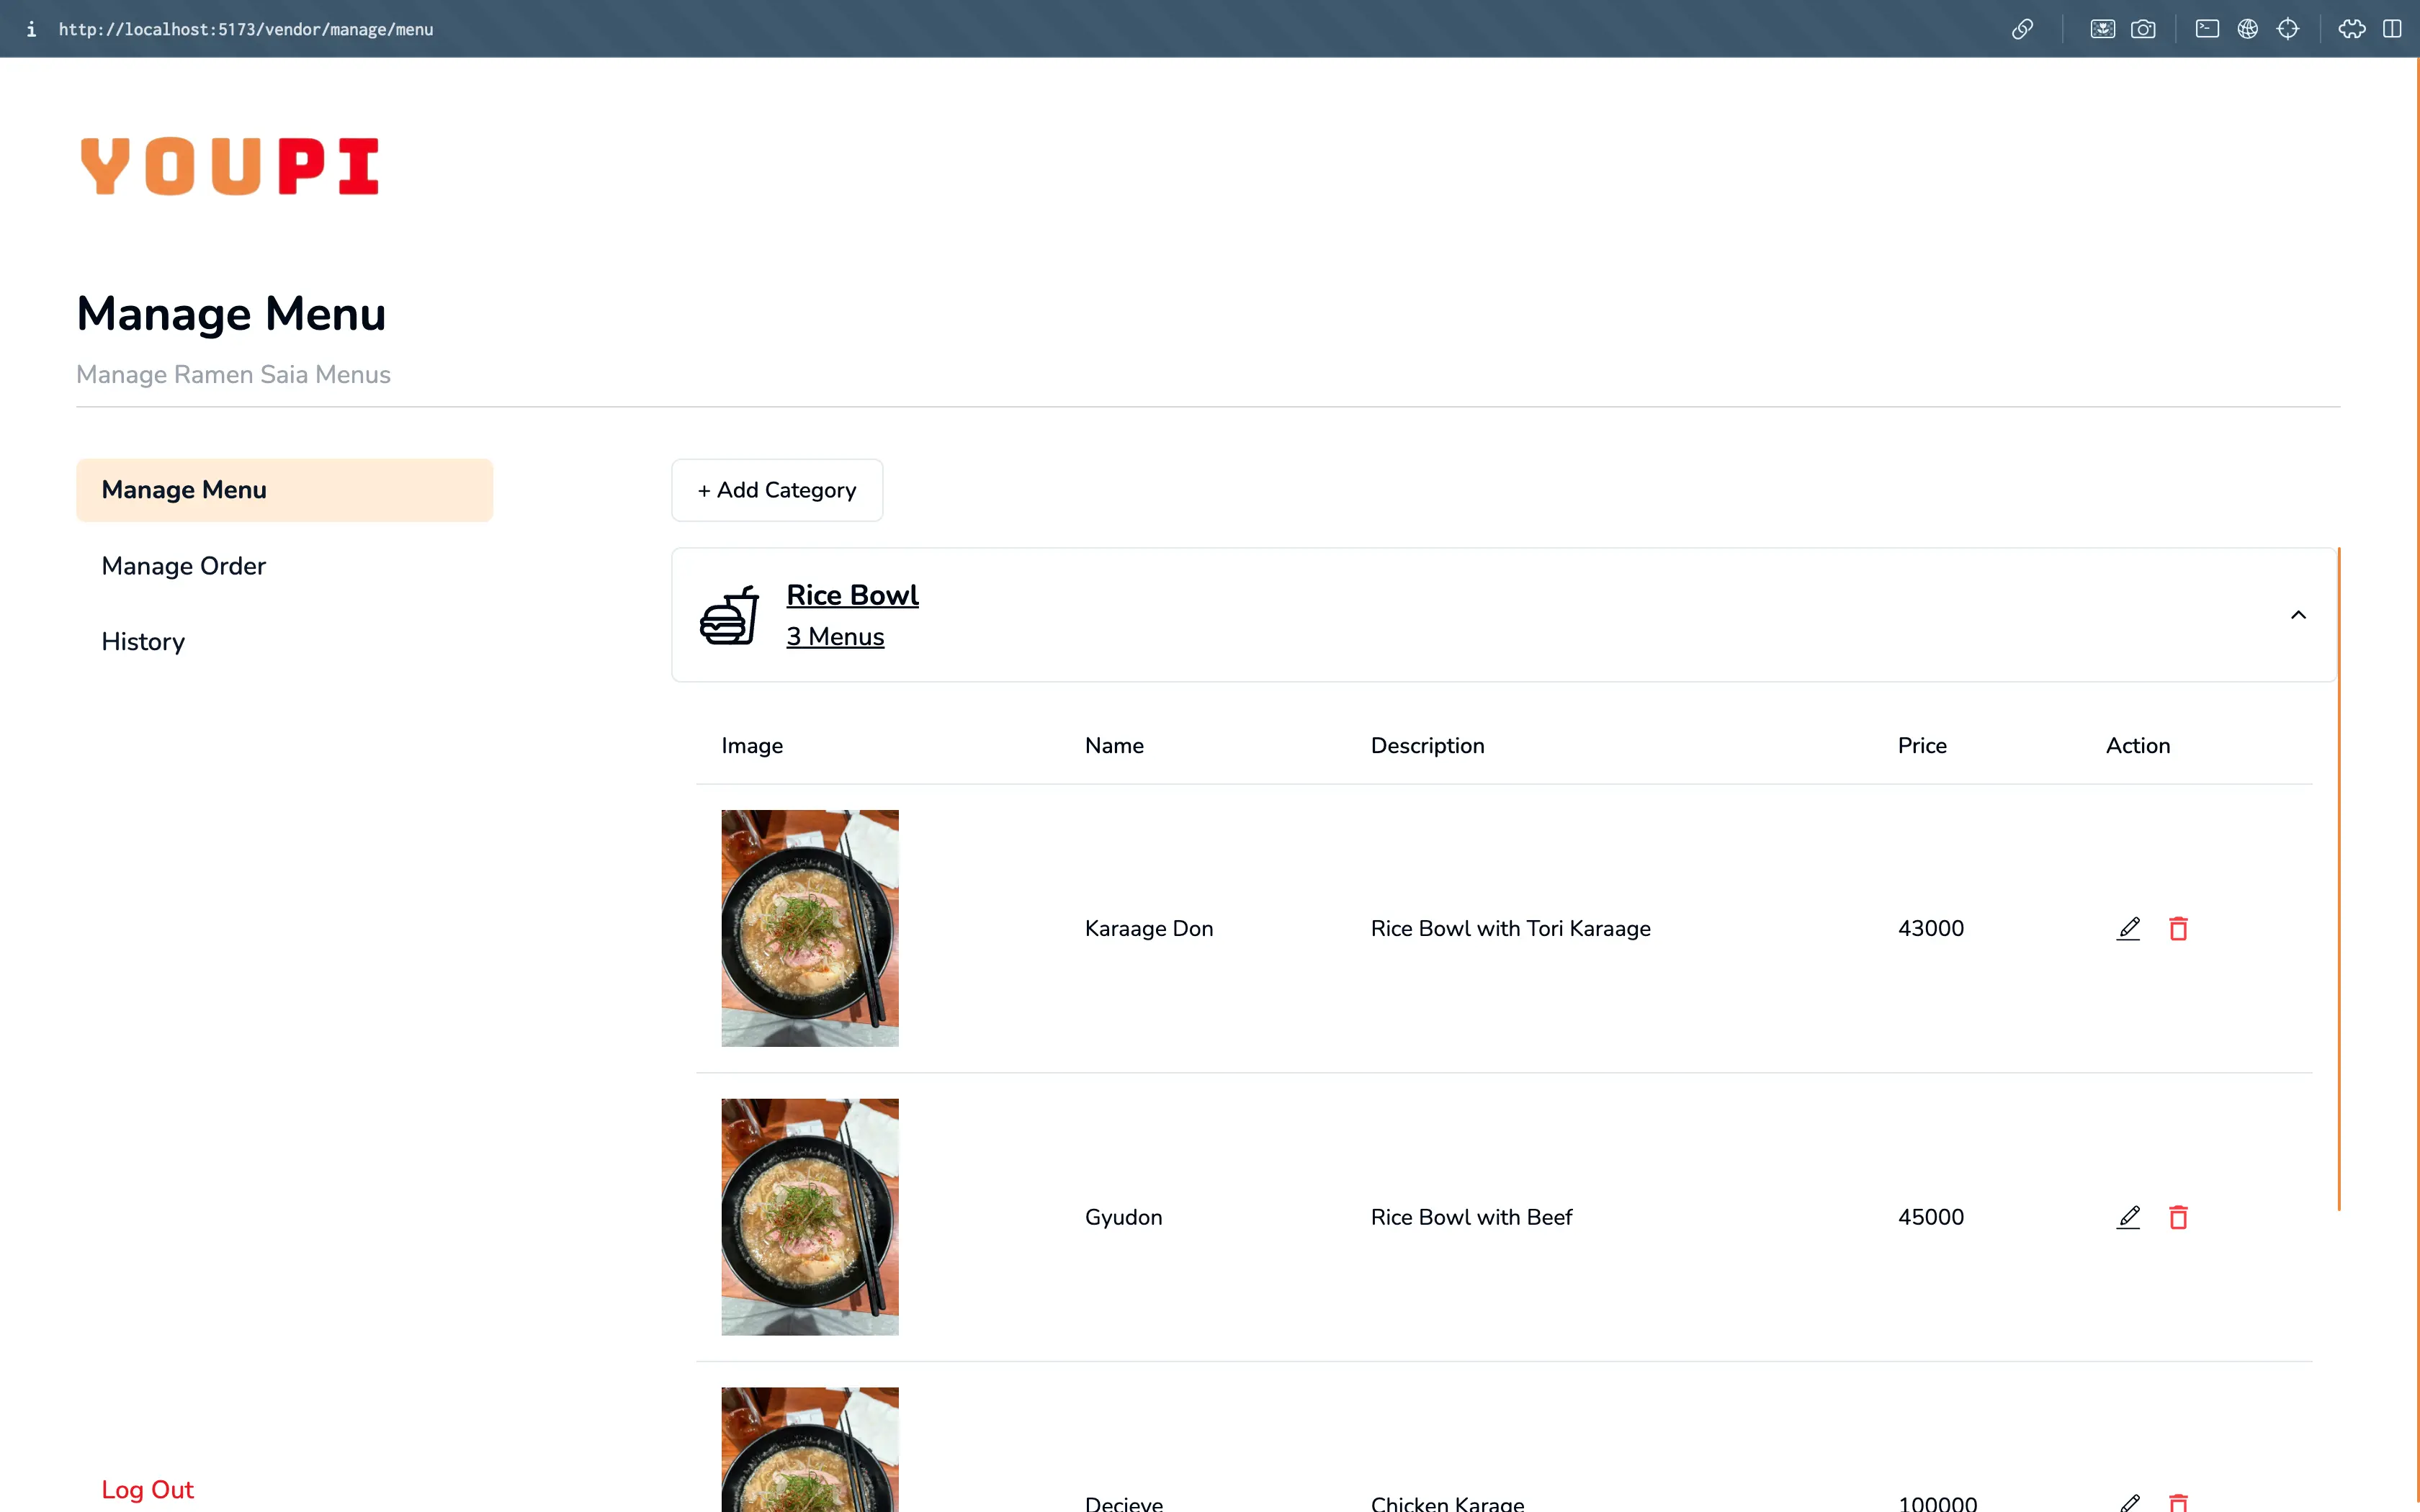
Task: Open the extensions puzzle icon
Action: 2352,29
